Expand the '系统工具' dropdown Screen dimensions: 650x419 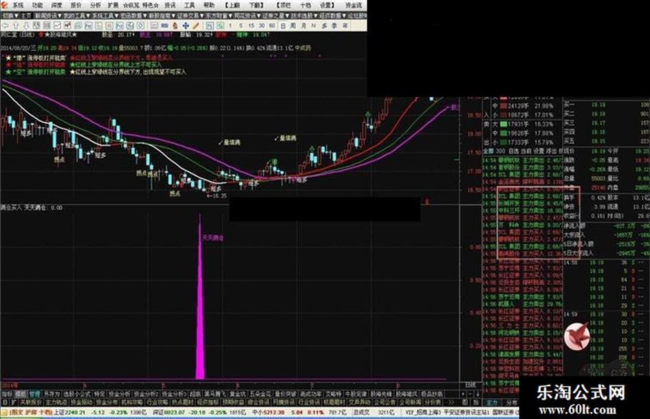click(105, 15)
